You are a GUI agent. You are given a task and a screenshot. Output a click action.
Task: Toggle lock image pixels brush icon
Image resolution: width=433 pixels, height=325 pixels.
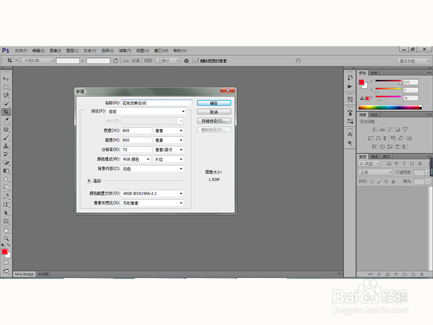[379, 181]
